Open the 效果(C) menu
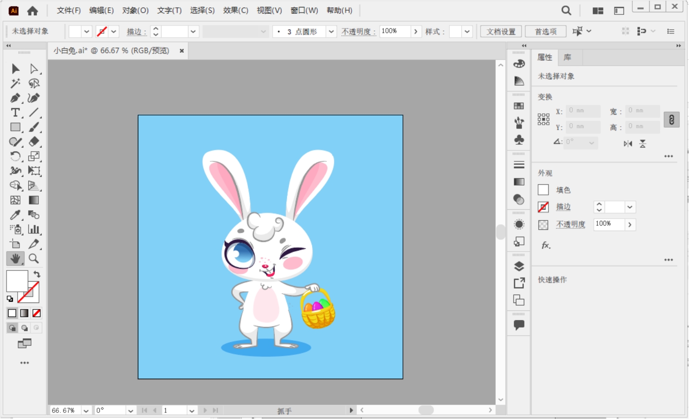This screenshot has height=419, width=689. [235, 10]
